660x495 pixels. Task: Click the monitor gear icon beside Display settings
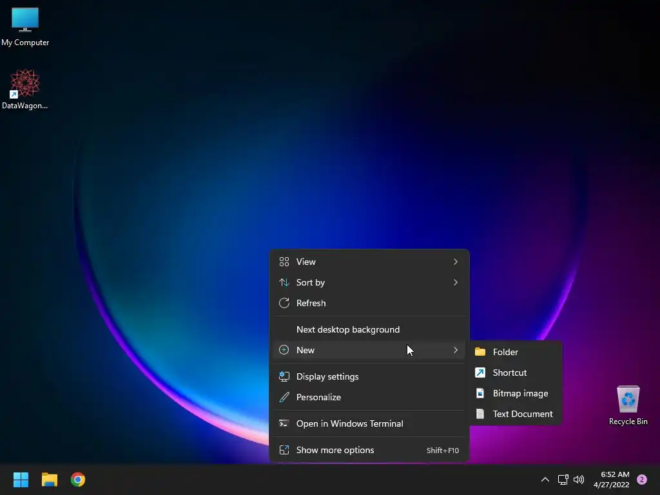click(284, 376)
